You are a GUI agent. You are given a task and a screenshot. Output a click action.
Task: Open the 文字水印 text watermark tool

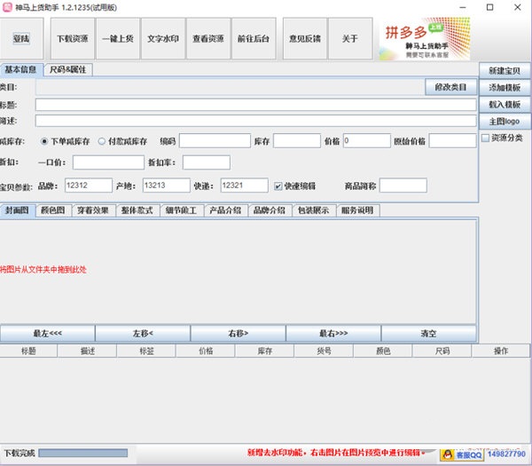coord(162,39)
